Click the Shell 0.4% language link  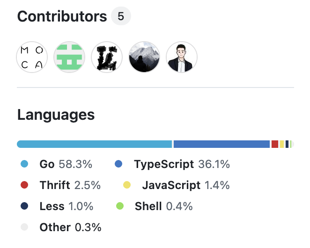pos(163,206)
